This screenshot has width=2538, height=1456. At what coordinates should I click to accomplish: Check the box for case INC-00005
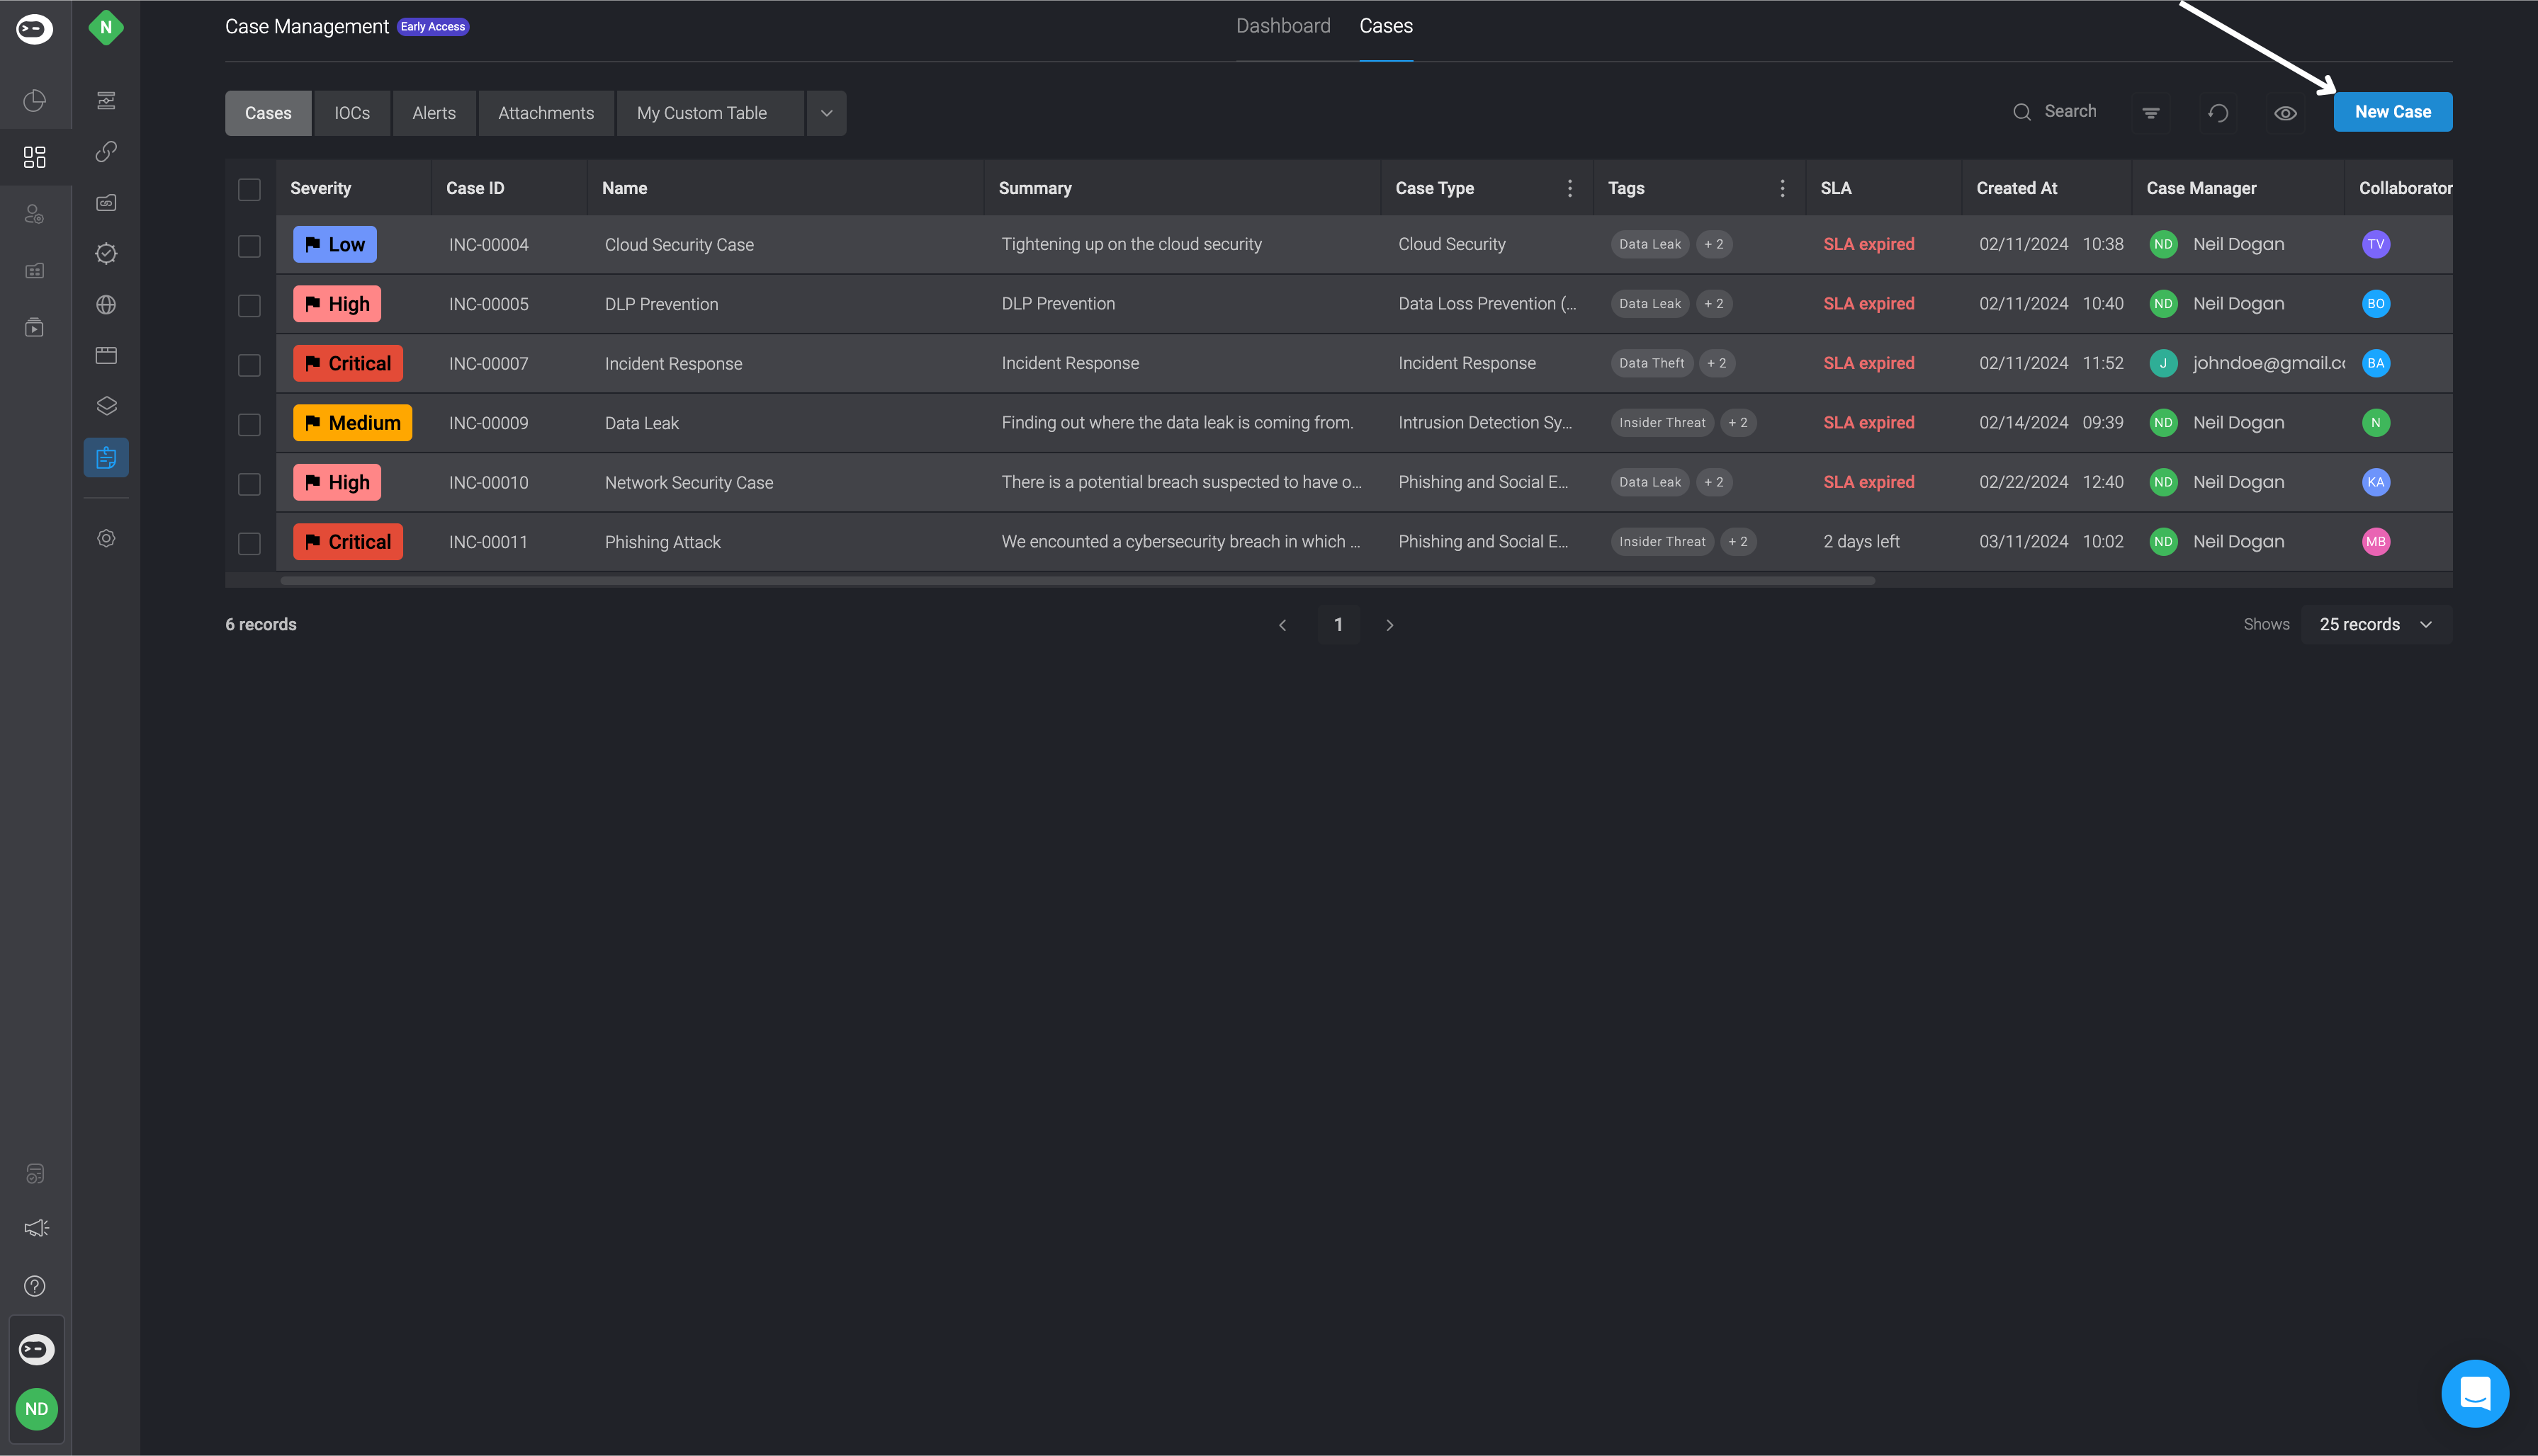(249, 305)
